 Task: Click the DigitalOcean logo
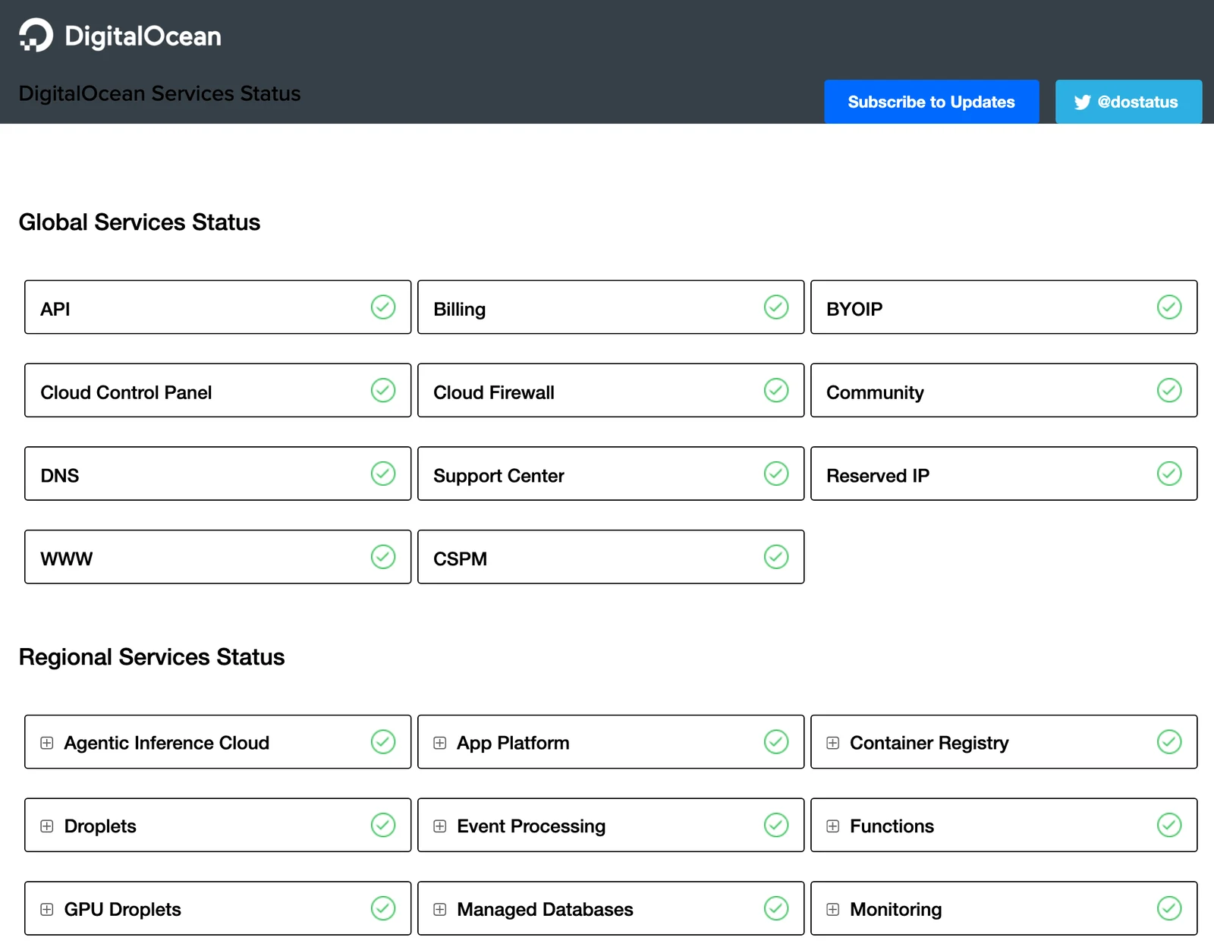pyautogui.click(x=120, y=36)
